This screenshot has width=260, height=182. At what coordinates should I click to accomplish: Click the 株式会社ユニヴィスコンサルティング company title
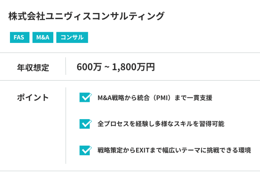click(87, 16)
